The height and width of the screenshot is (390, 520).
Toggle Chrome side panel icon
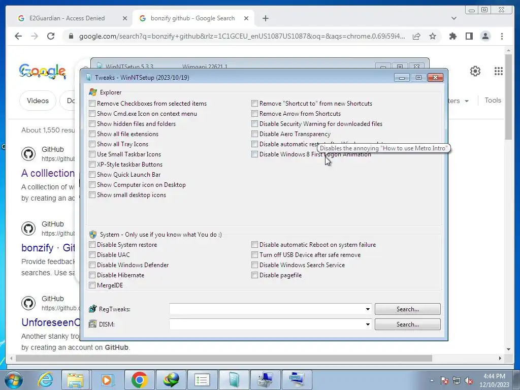[469, 36]
